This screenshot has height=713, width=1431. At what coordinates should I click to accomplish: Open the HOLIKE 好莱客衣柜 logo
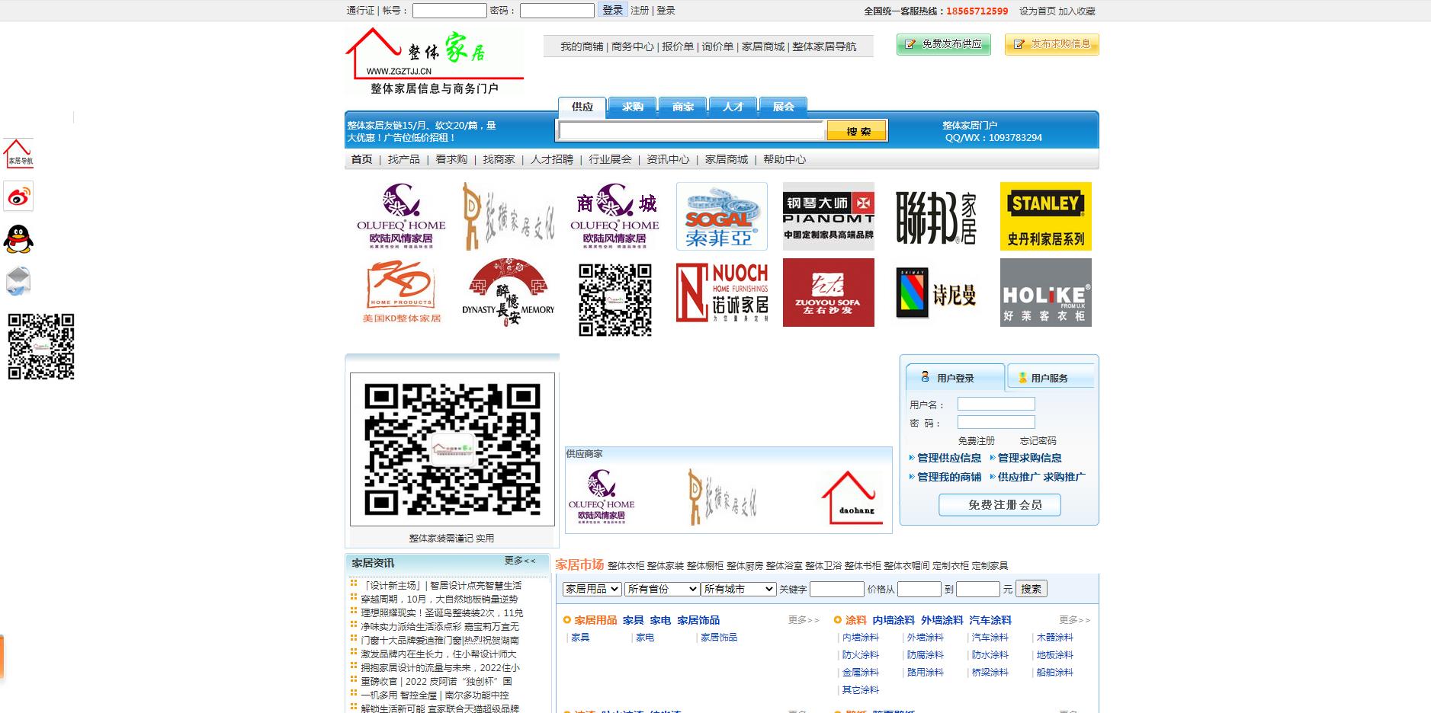(x=1046, y=293)
